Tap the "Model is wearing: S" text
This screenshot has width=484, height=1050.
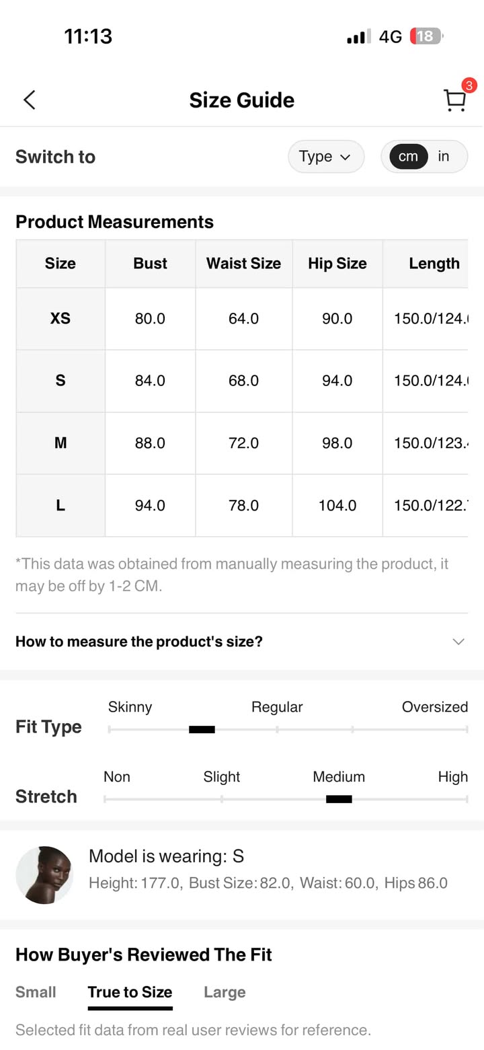pos(166,856)
